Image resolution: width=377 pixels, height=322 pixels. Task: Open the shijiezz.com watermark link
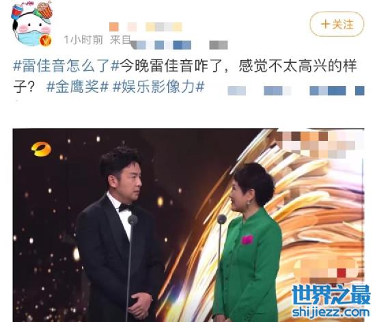(331, 312)
